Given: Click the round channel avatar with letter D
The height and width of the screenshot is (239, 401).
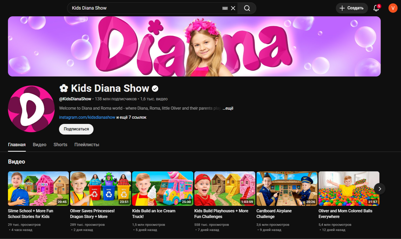Looking at the screenshot, I should [31, 109].
